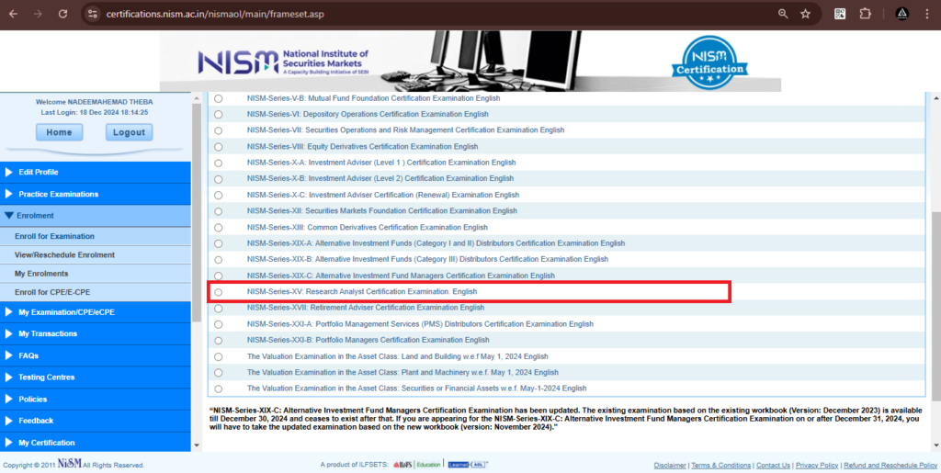941x473 pixels.
Task: Click NISM-Series-XIX-B Category III Distributors text
Action: coord(427,260)
